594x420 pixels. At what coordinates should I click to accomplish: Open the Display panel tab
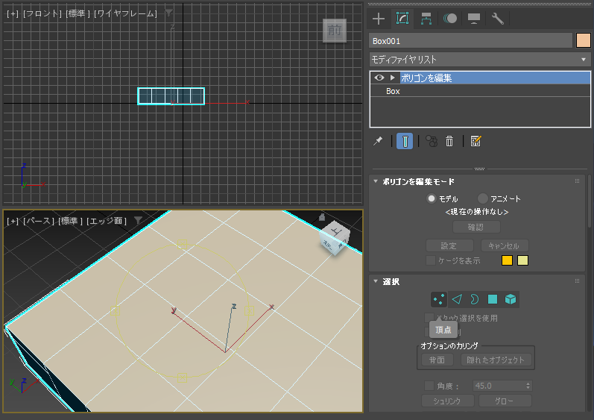coord(474,19)
